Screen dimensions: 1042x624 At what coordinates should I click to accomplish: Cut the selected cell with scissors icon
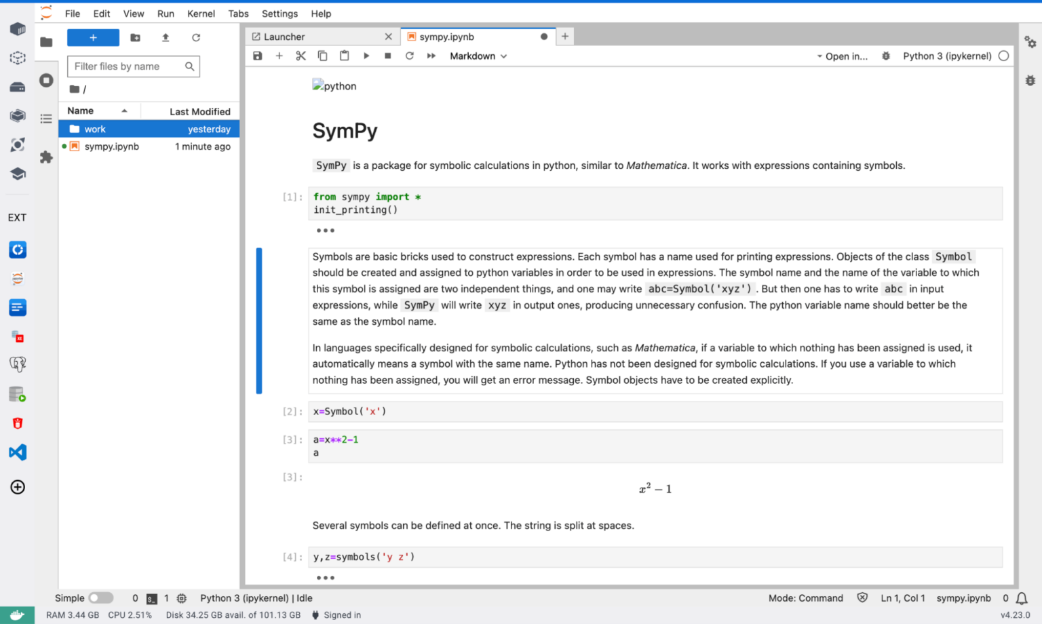[301, 56]
